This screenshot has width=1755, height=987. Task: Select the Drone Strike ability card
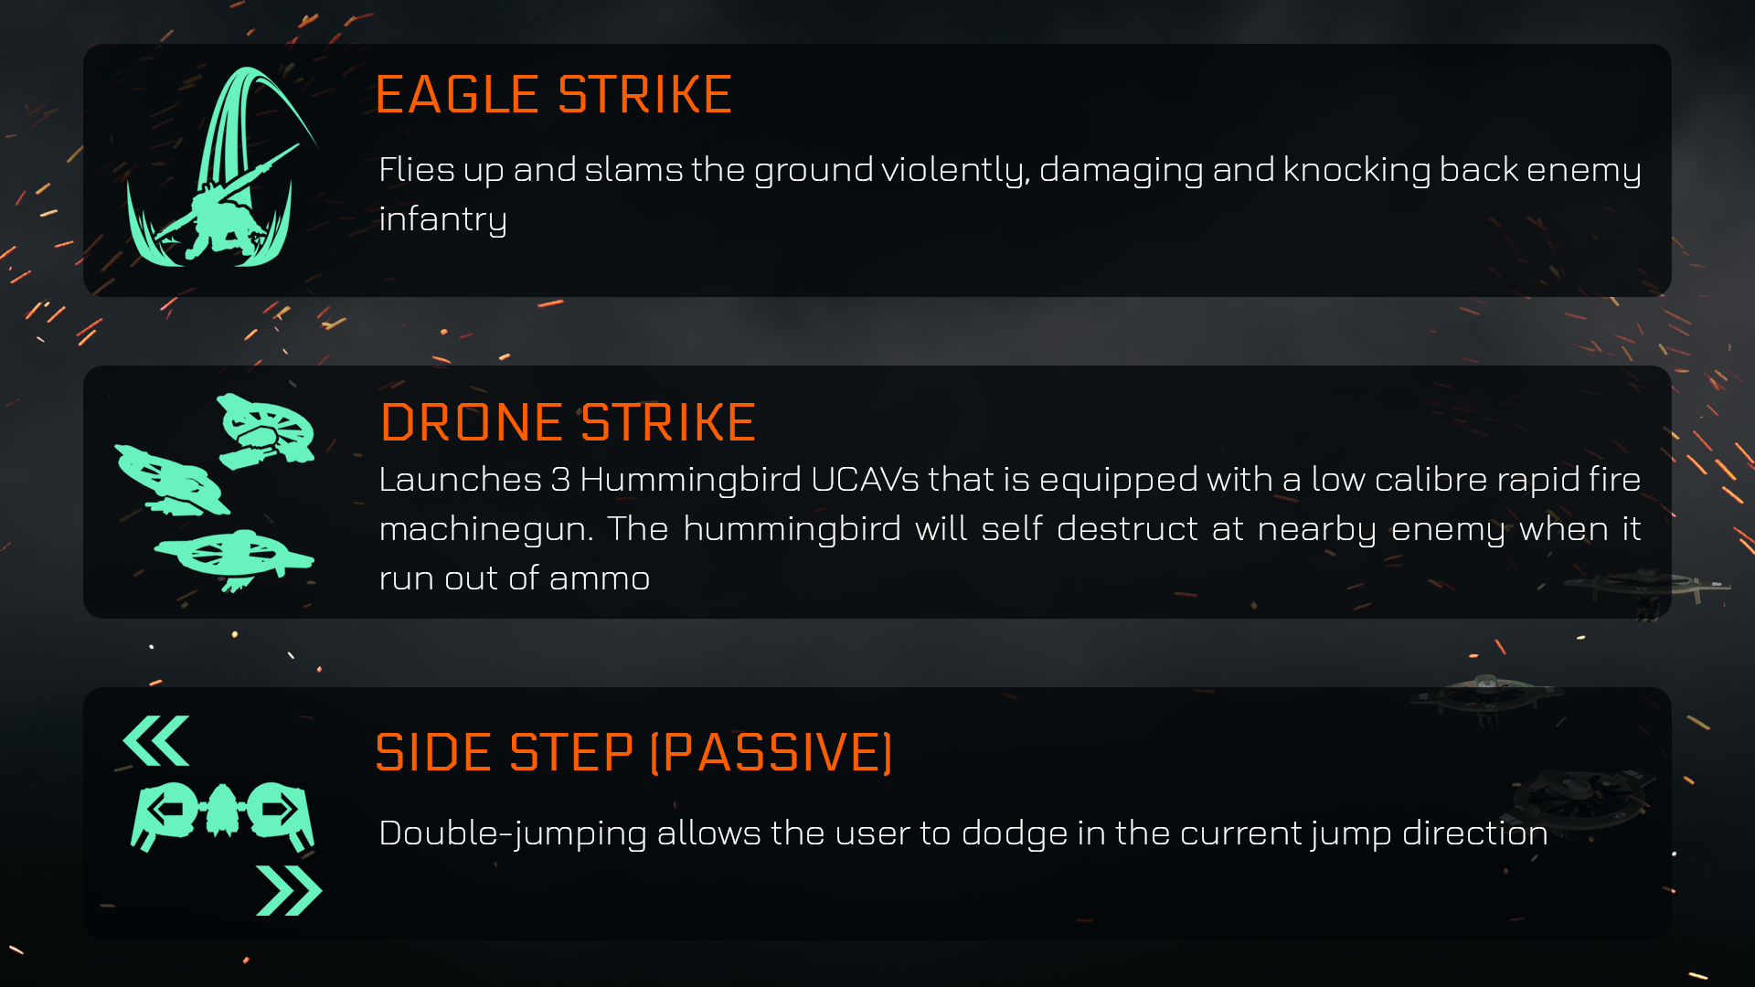(877, 492)
